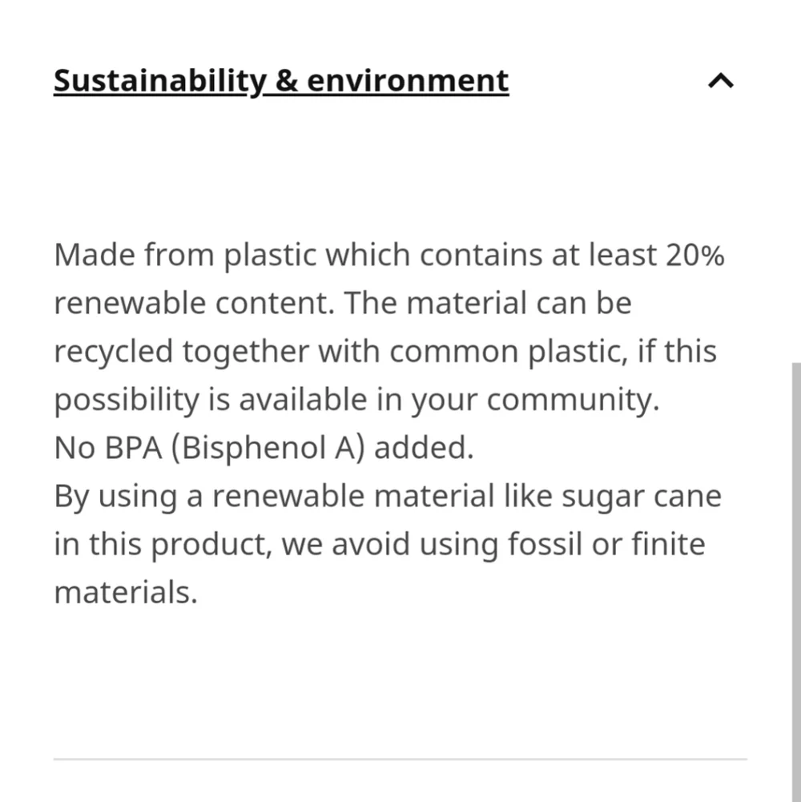
Task: Click the empty scrollbar track above the thumb
Action: click(x=796, y=181)
